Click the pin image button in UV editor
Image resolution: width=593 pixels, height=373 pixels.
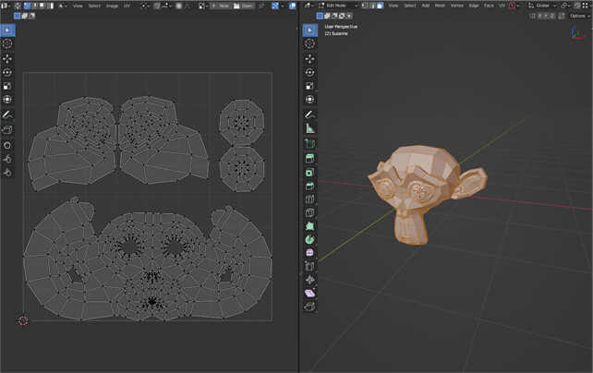click(261, 6)
